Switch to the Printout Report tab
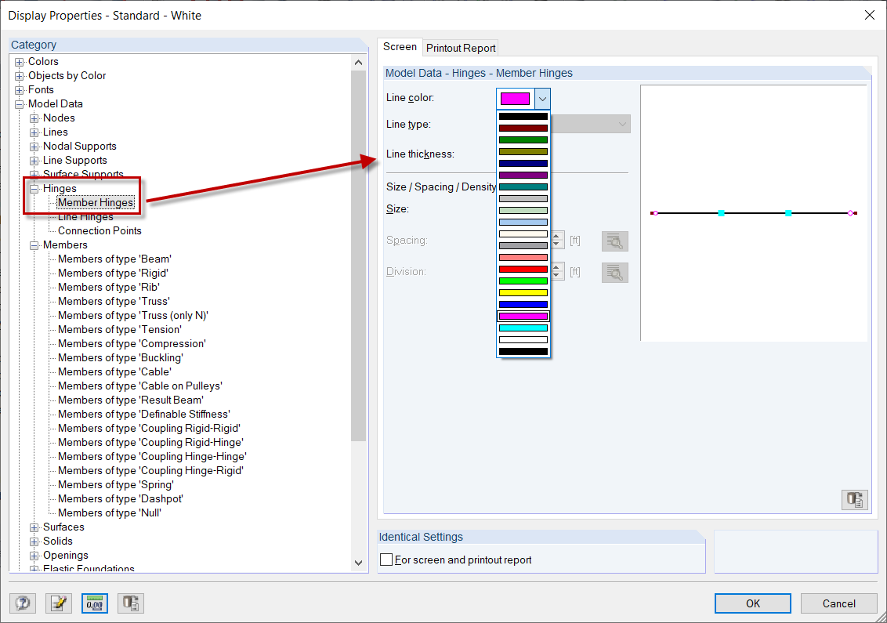 coord(460,48)
